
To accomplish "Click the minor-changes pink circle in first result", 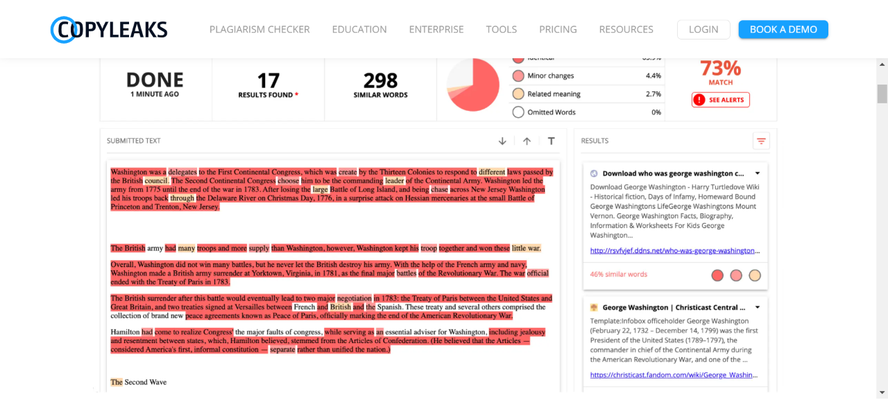I will (x=736, y=275).
